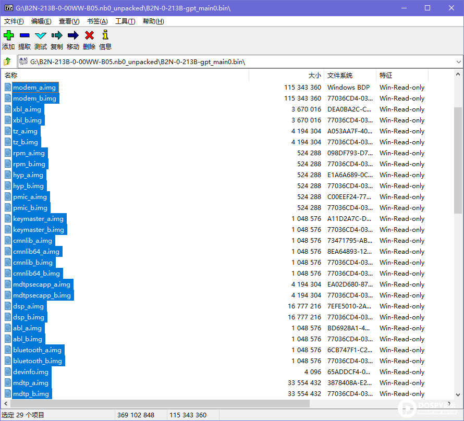This screenshot has width=464, height=421.
Task: Sort by the 特征 Attributes column header
Action: (x=402, y=76)
